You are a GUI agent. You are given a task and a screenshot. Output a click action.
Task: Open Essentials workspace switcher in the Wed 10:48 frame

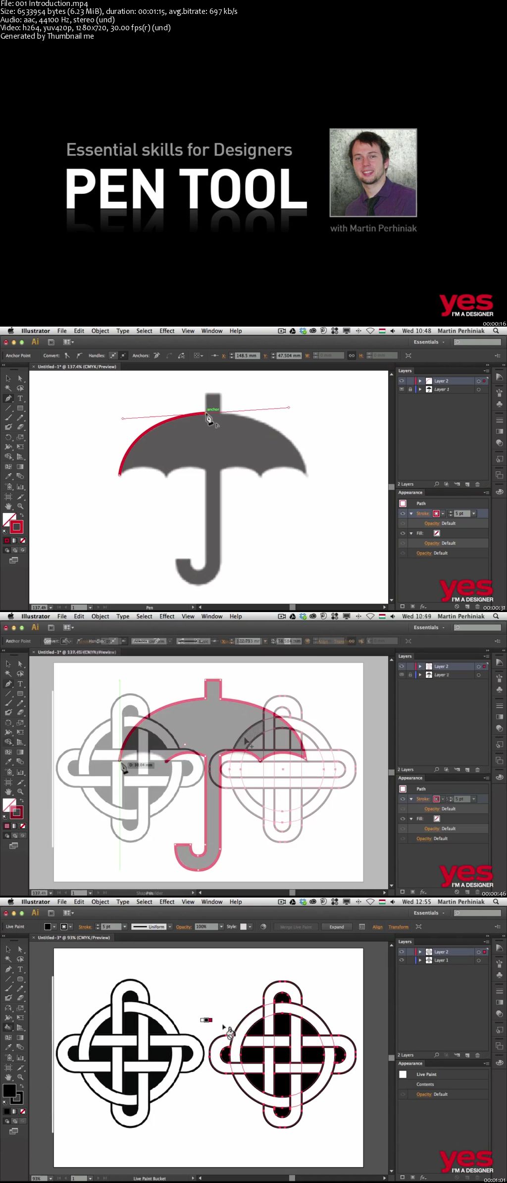pyautogui.click(x=429, y=342)
